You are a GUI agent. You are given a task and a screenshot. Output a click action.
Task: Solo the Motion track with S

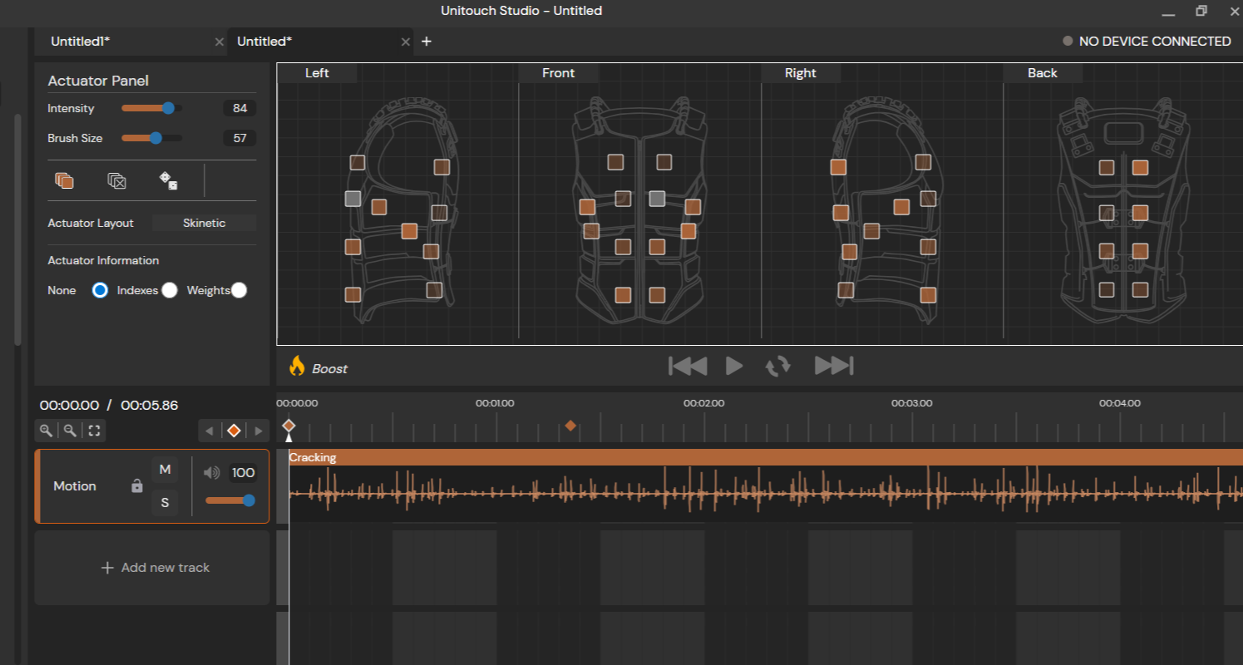165,502
